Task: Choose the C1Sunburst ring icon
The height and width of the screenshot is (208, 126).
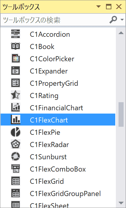Action: [x=16, y=156]
